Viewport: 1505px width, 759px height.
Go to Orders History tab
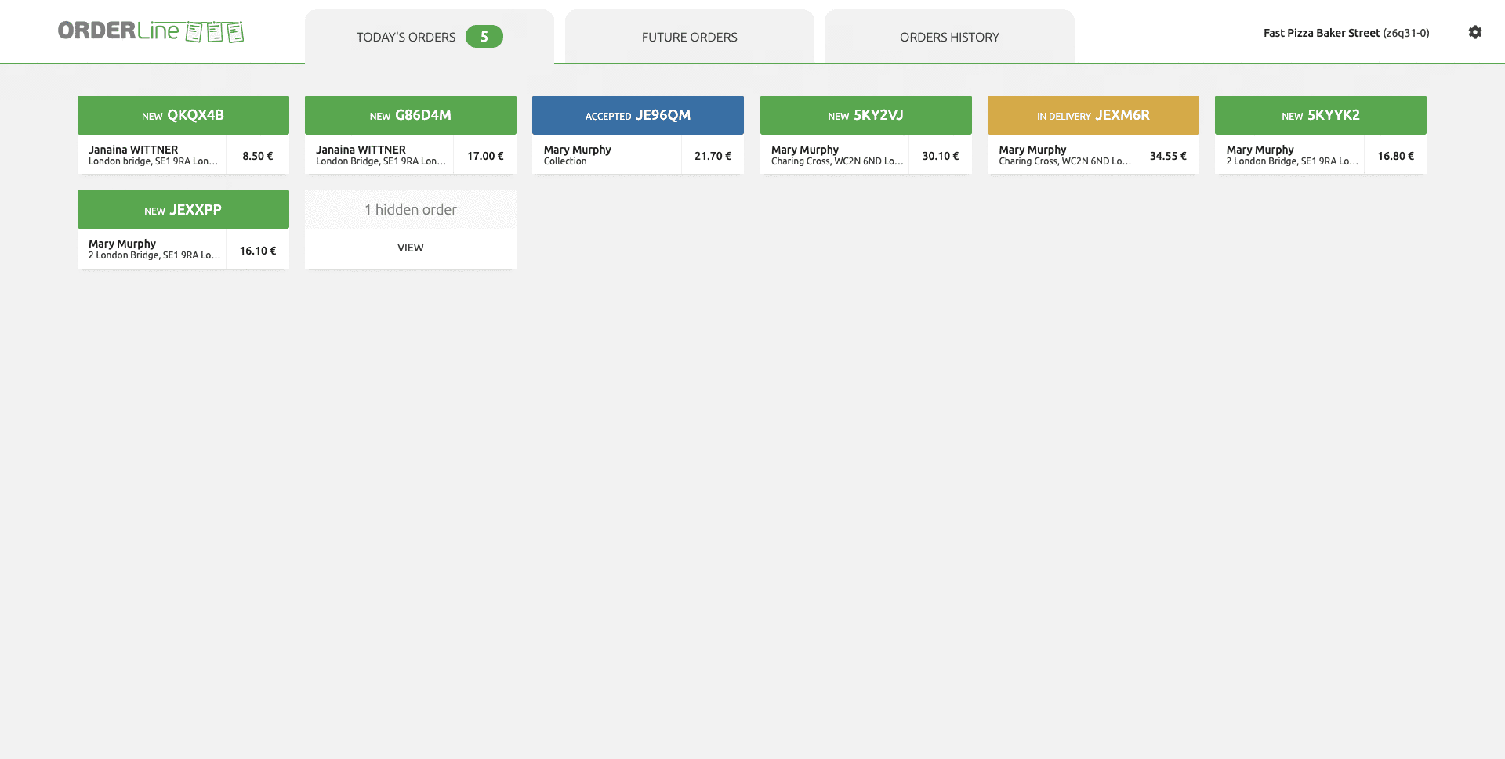point(948,37)
